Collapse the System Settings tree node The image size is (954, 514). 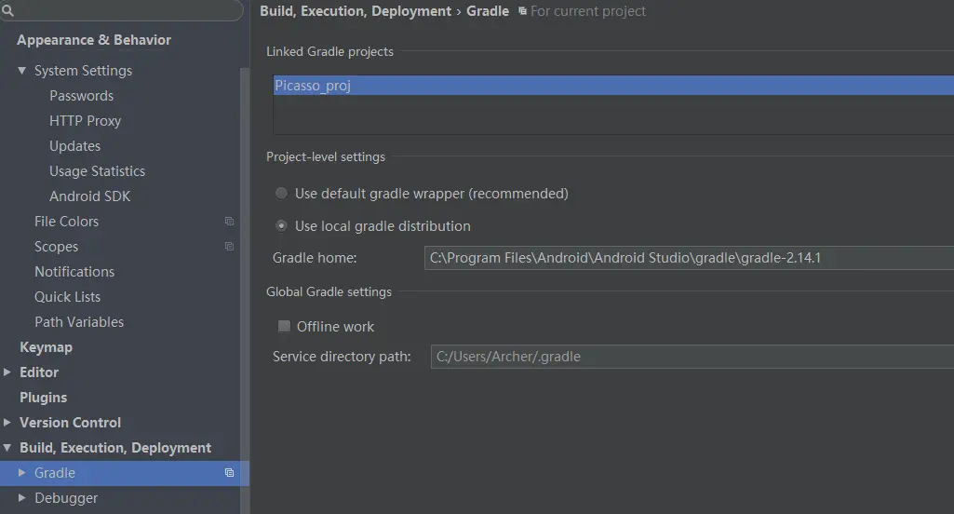click(22, 71)
